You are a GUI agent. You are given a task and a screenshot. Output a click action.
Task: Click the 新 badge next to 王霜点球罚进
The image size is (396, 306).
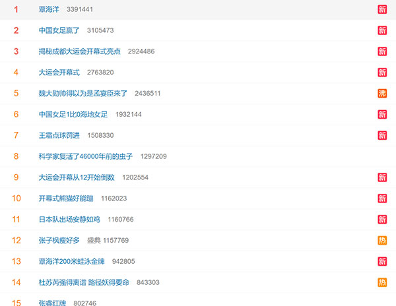[382, 135]
